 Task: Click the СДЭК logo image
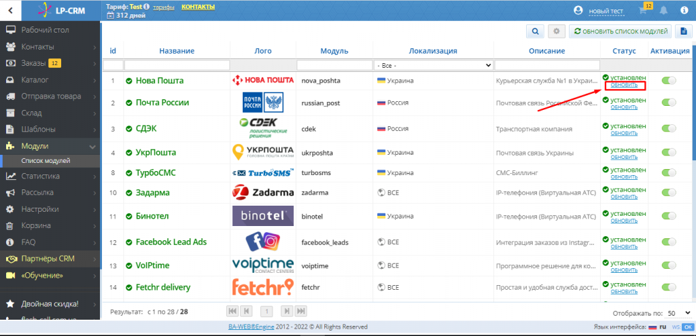coord(263,128)
